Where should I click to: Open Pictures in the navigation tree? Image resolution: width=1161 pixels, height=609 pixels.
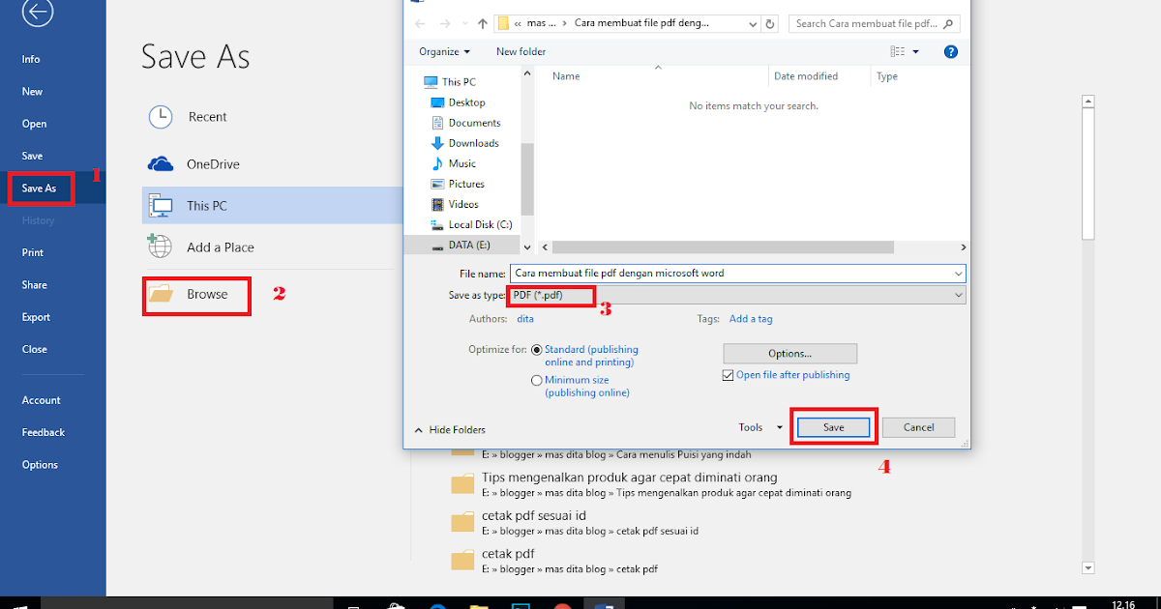(457, 184)
